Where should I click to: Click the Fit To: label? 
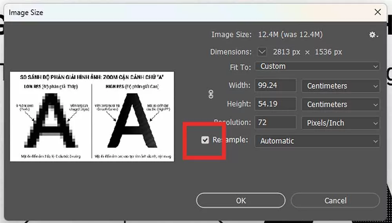tap(240, 67)
